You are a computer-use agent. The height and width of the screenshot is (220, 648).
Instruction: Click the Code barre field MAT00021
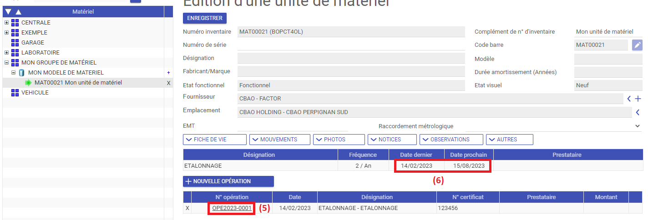tap(602, 45)
